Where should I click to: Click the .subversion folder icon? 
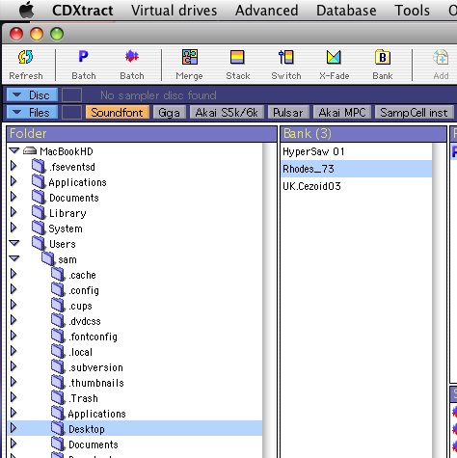pyautogui.click(x=58, y=366)
